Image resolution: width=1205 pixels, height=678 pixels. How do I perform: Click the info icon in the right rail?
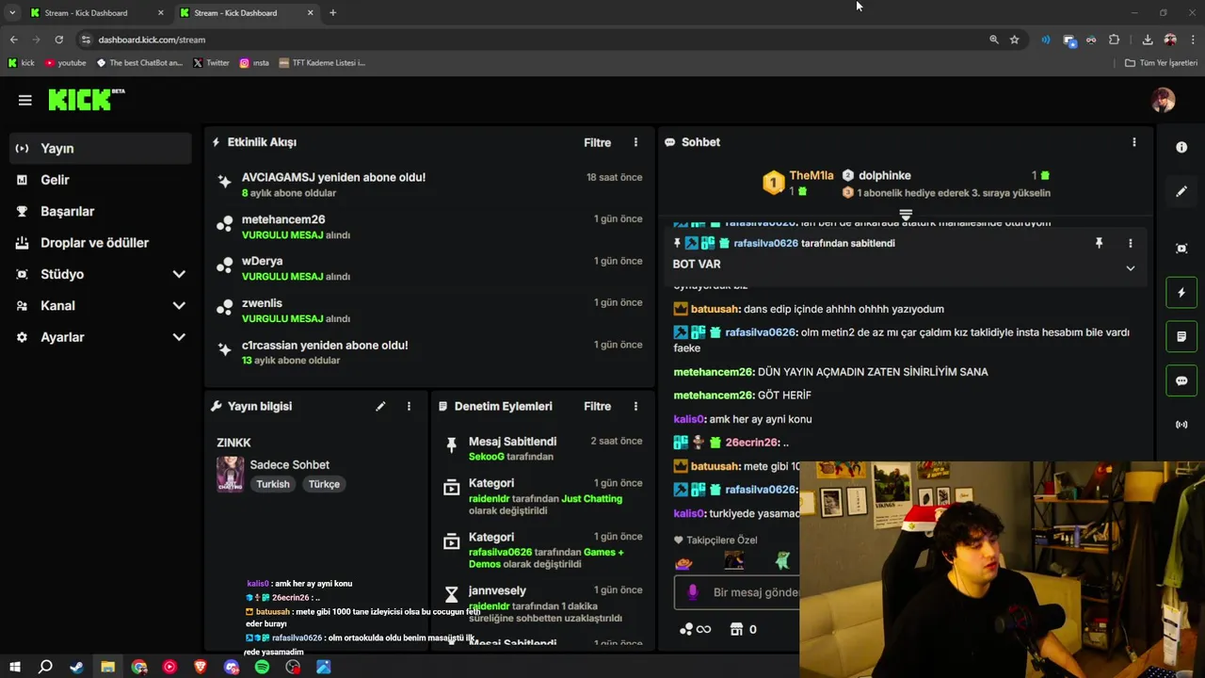pyautogui.click(x=1181, y=148)
